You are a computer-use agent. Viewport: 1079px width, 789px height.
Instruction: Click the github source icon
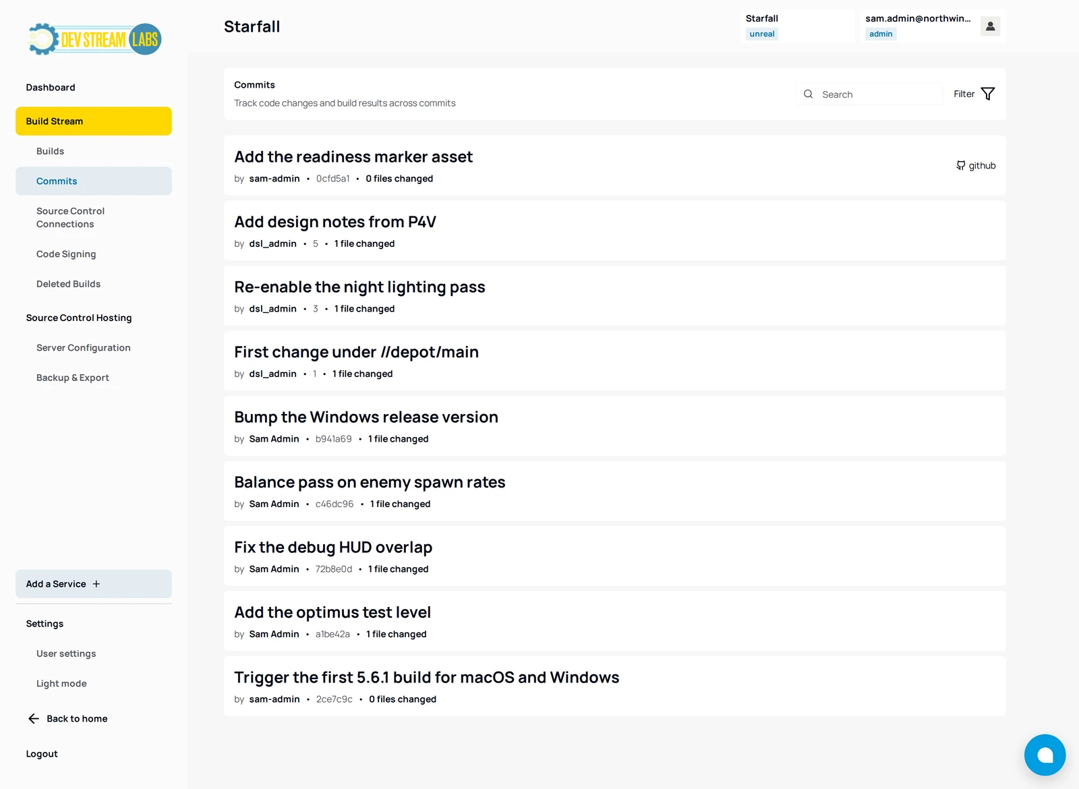pos(960,165)
